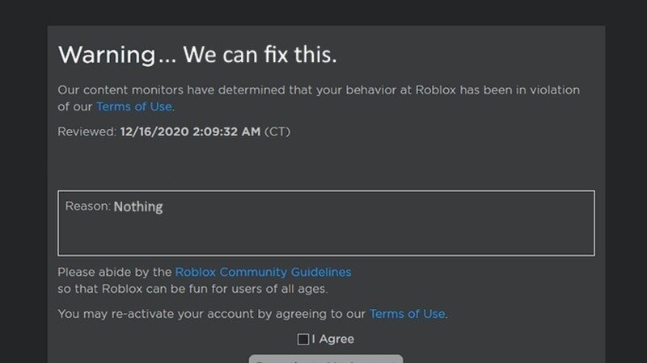The image size is (647, 363).
Task: Click the 2:09:32 AM review time
Action: click(226, 131)
